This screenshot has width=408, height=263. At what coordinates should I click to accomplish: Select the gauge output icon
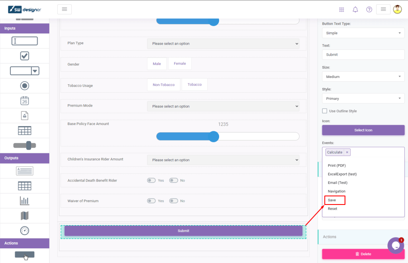point(25,230)
